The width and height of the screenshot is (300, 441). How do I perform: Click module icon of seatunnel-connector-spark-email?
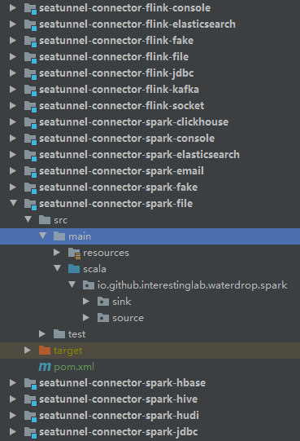tap(30, 171)
